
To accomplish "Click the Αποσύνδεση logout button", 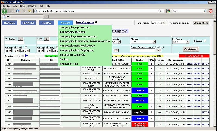I will pyautogui.click(x=201, y=23).
